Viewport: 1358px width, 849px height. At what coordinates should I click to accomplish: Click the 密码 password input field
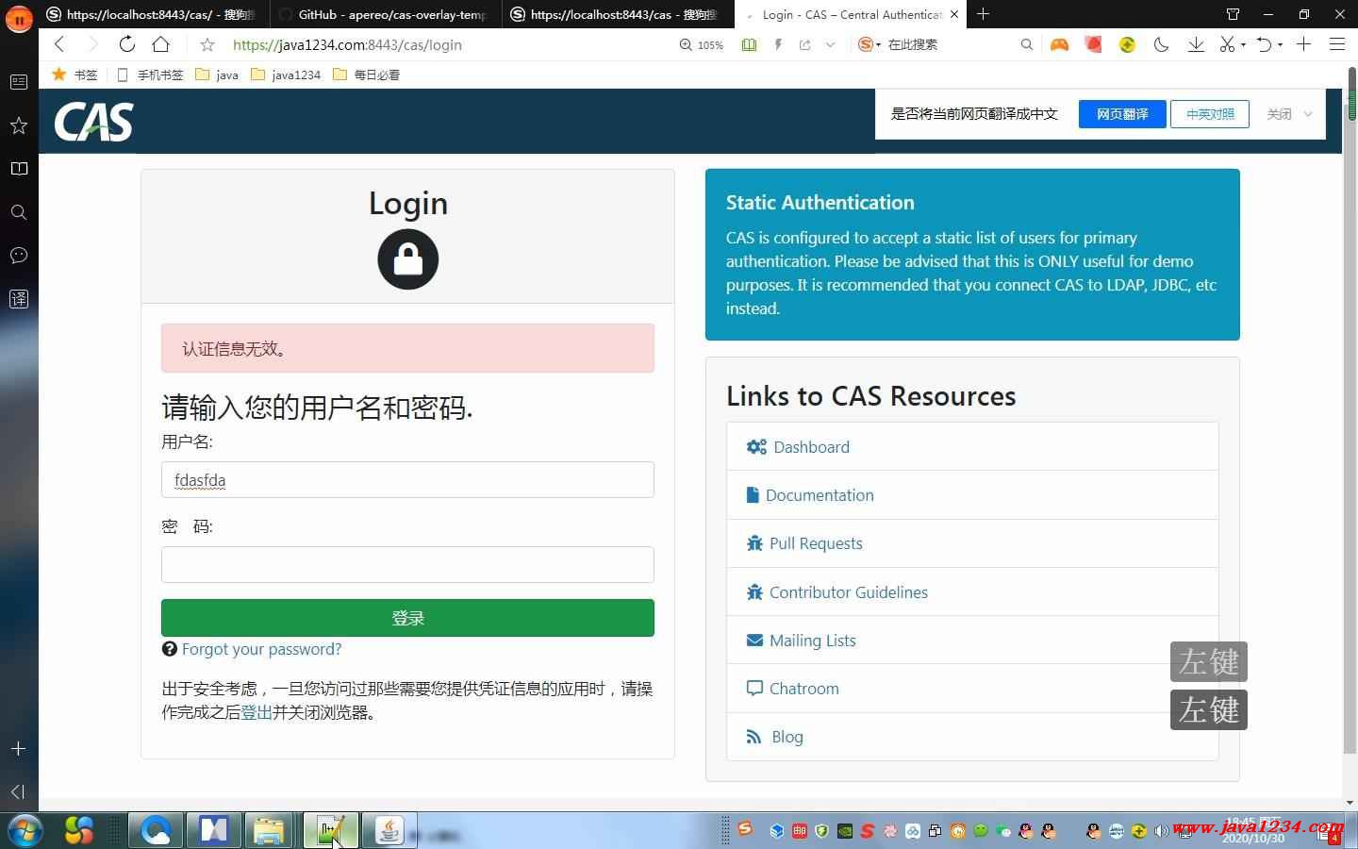(x=407, y=564)
